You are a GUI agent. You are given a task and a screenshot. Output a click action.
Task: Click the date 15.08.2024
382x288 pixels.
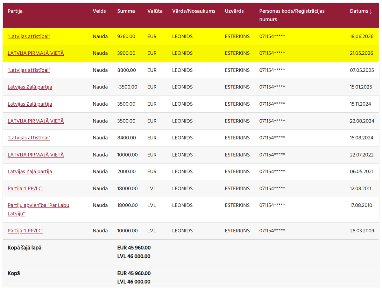point(362,138)
